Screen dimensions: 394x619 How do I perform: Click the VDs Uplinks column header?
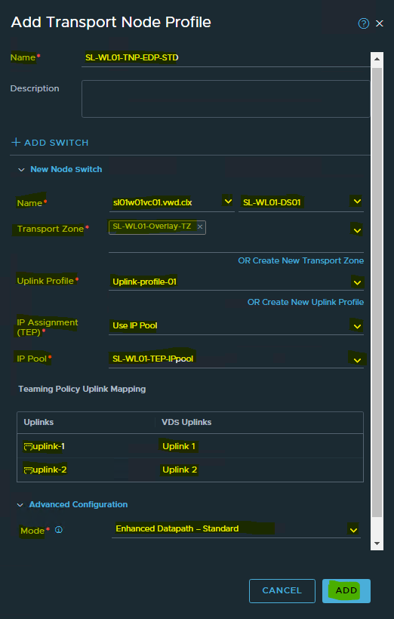click(x=186, y=422)
